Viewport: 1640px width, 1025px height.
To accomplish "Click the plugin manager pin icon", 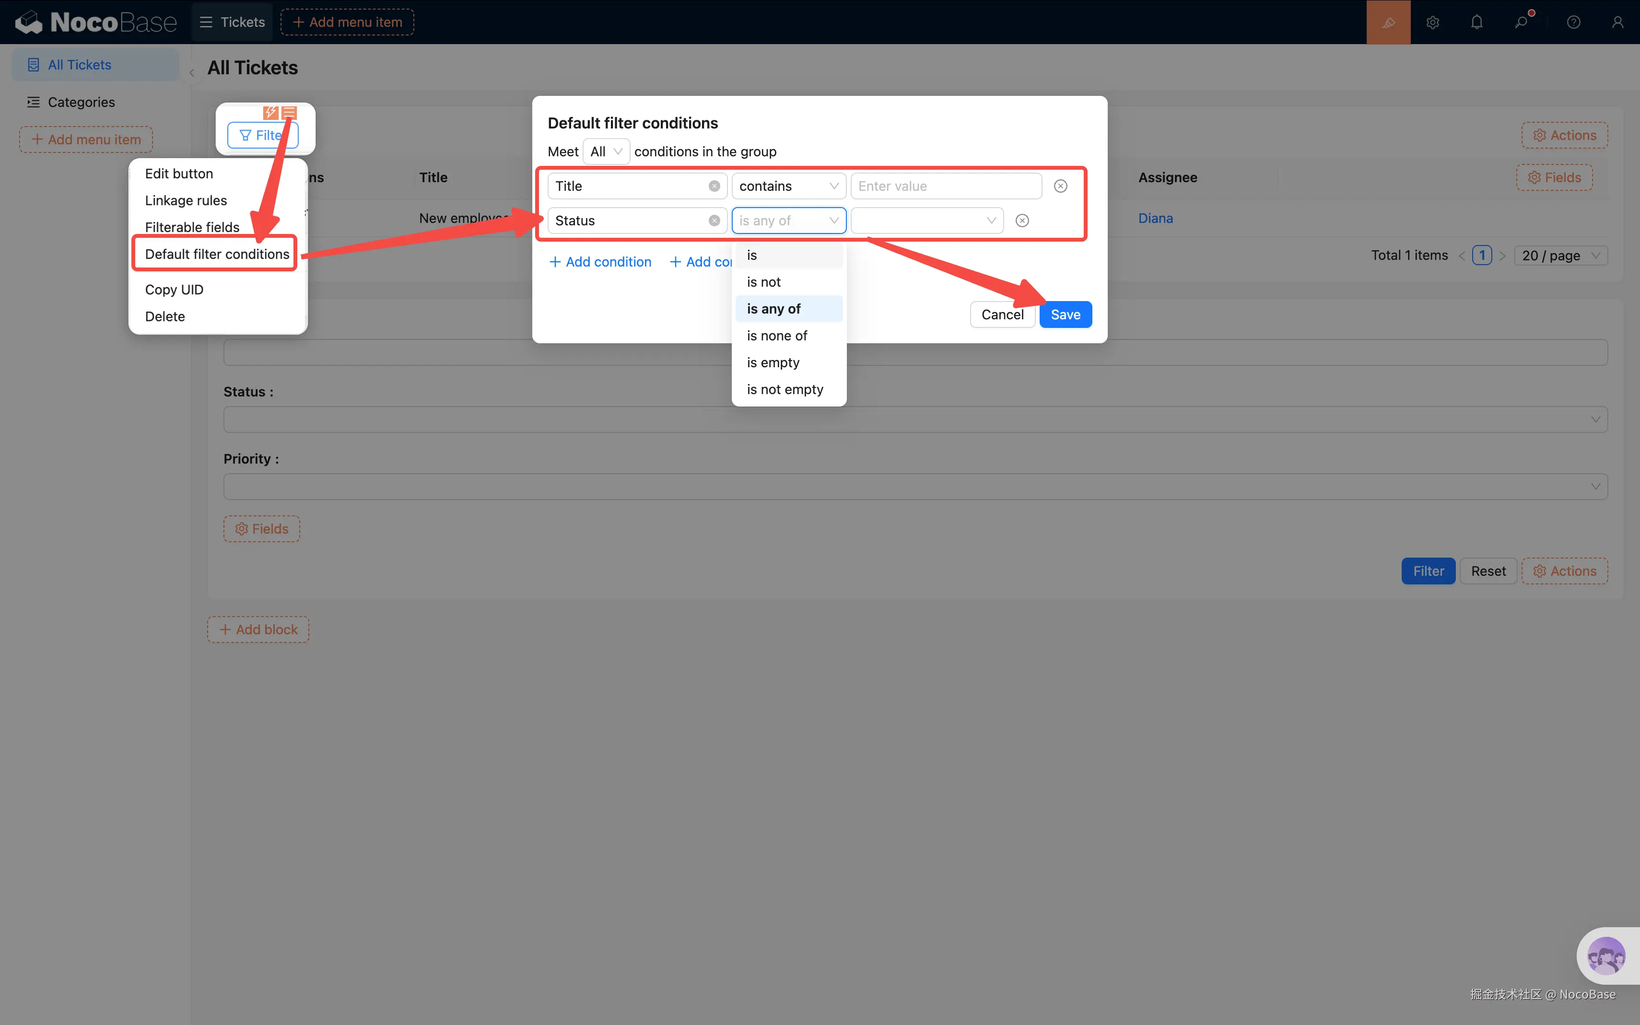I will pos(1522,23).
